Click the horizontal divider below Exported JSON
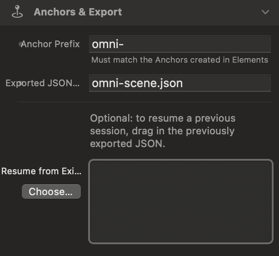The image size is (279, 256). pyautogui.click(x=144, y=102)
